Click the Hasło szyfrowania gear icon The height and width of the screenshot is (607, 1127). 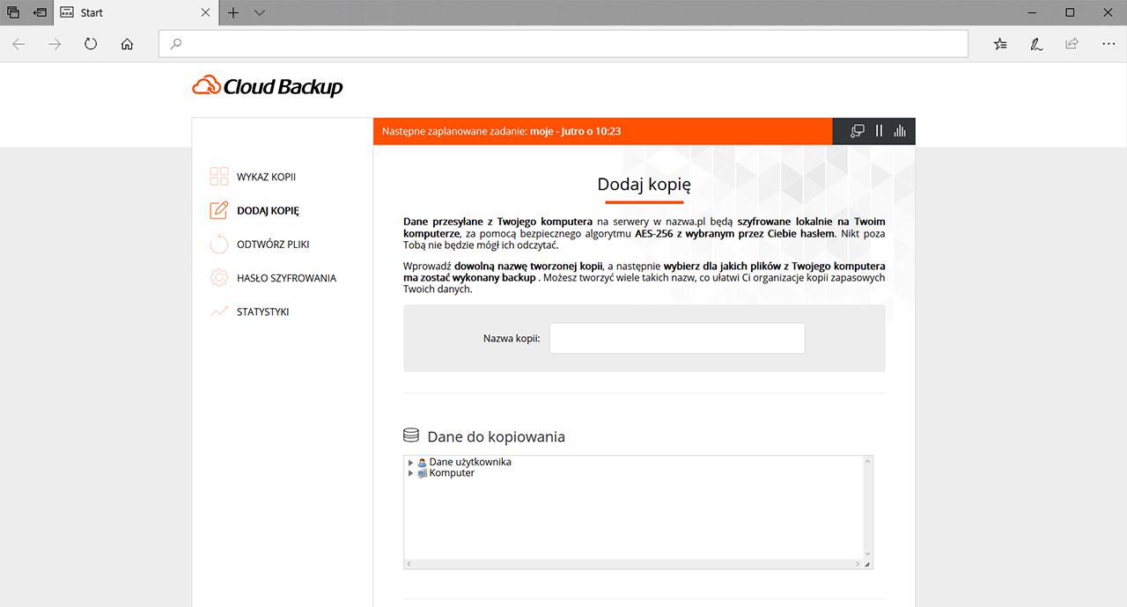tap(219, 278)
